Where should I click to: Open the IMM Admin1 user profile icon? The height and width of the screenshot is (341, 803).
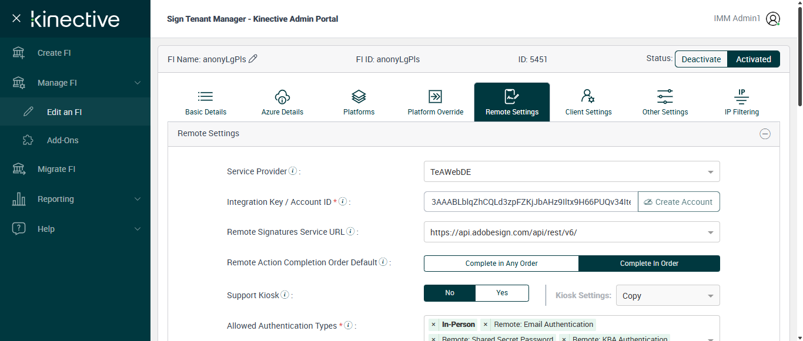[773, 19]
